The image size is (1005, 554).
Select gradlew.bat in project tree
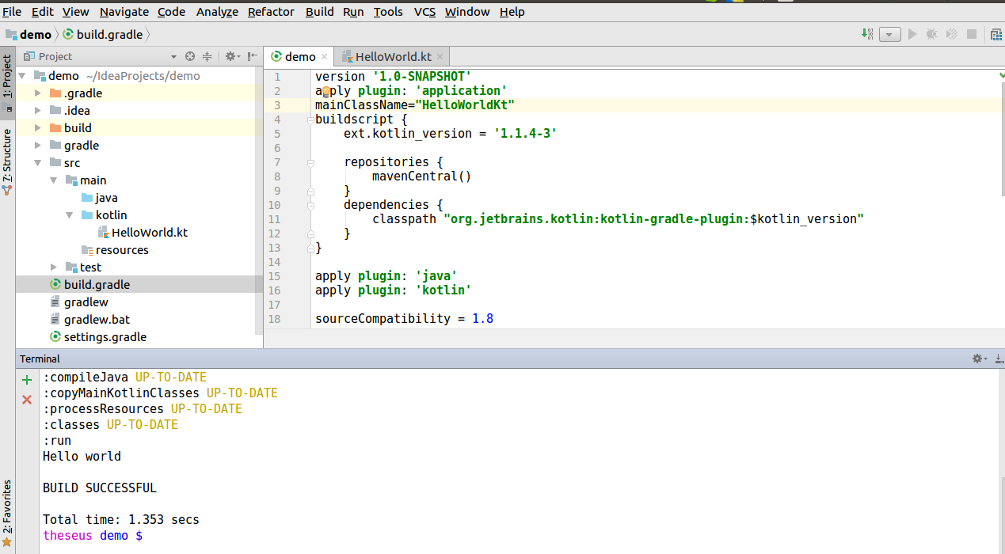pyautogui.click(x=89, y=320)
